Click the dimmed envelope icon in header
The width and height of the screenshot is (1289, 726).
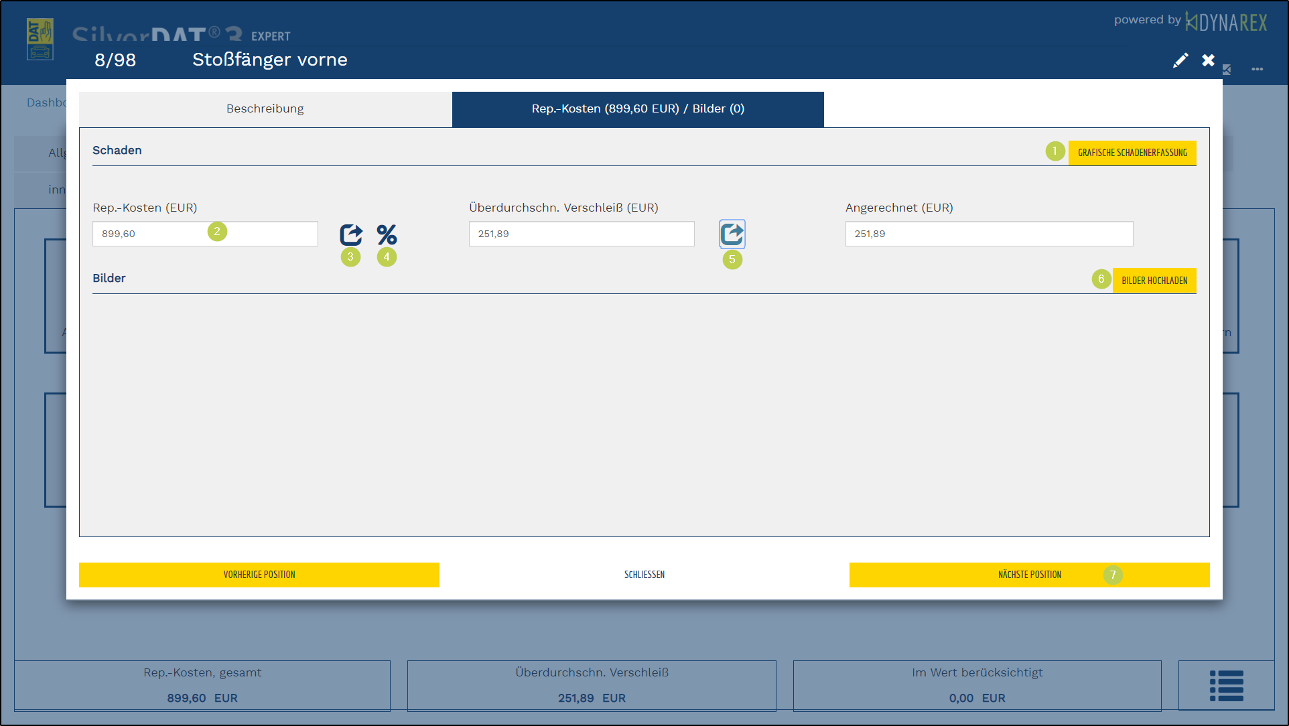[1227, 70]
